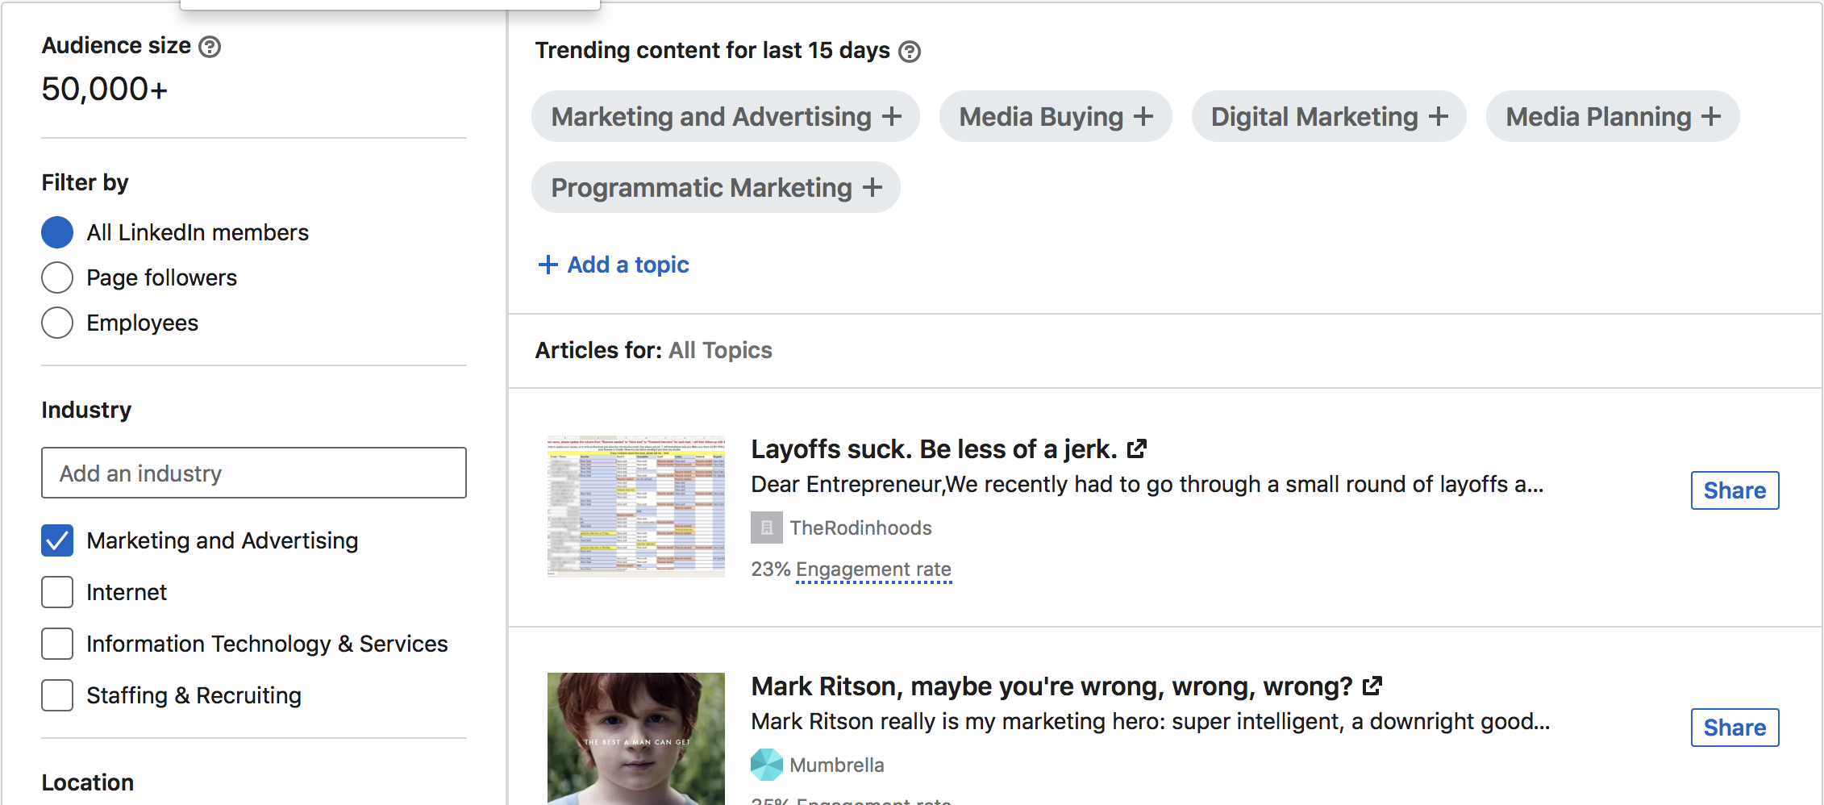Enable the Internet industry checkbox
The width and height of the screenshot is (1824, 805).
pyautogui.click(x=57, y=591)
